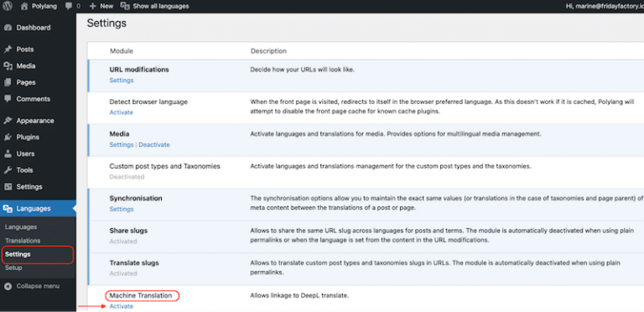
Task: Open Media menu item
Action: (26, 66)
